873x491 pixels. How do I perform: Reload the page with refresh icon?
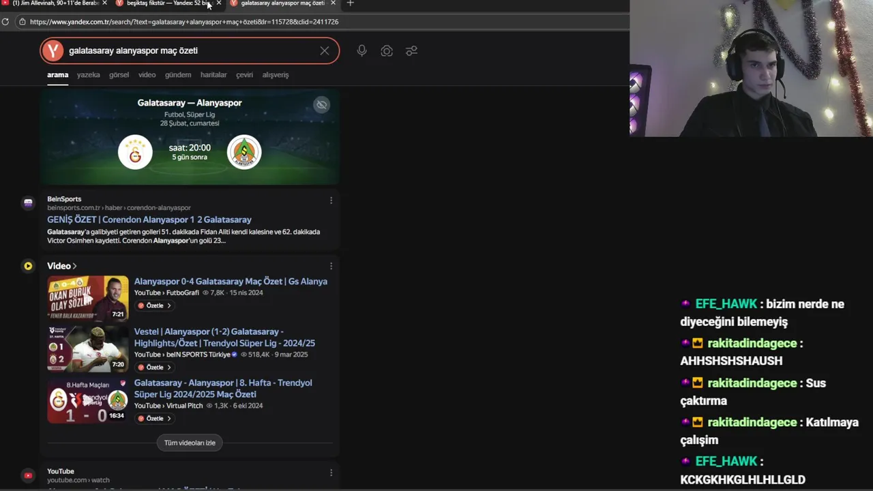pos(5,22)
